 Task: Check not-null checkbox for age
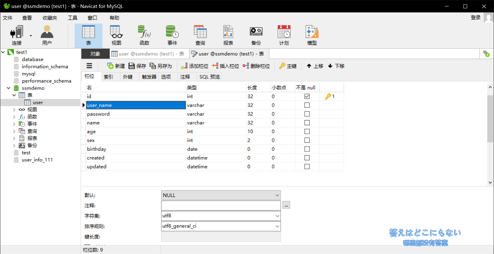pos(307,131)
